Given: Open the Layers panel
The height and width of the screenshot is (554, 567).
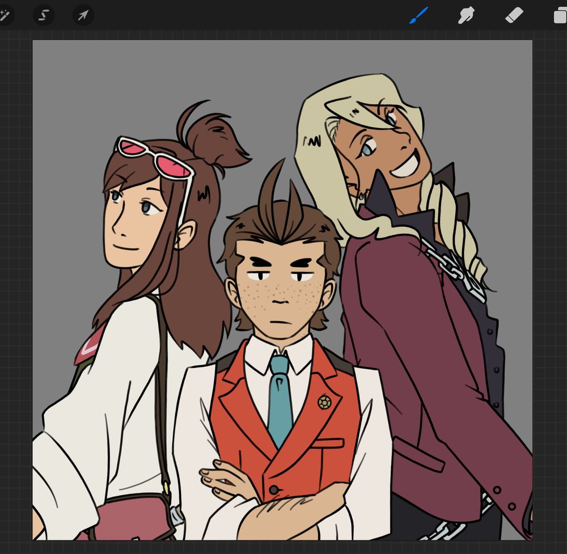Looking at the screenshot, I should 560,15.
